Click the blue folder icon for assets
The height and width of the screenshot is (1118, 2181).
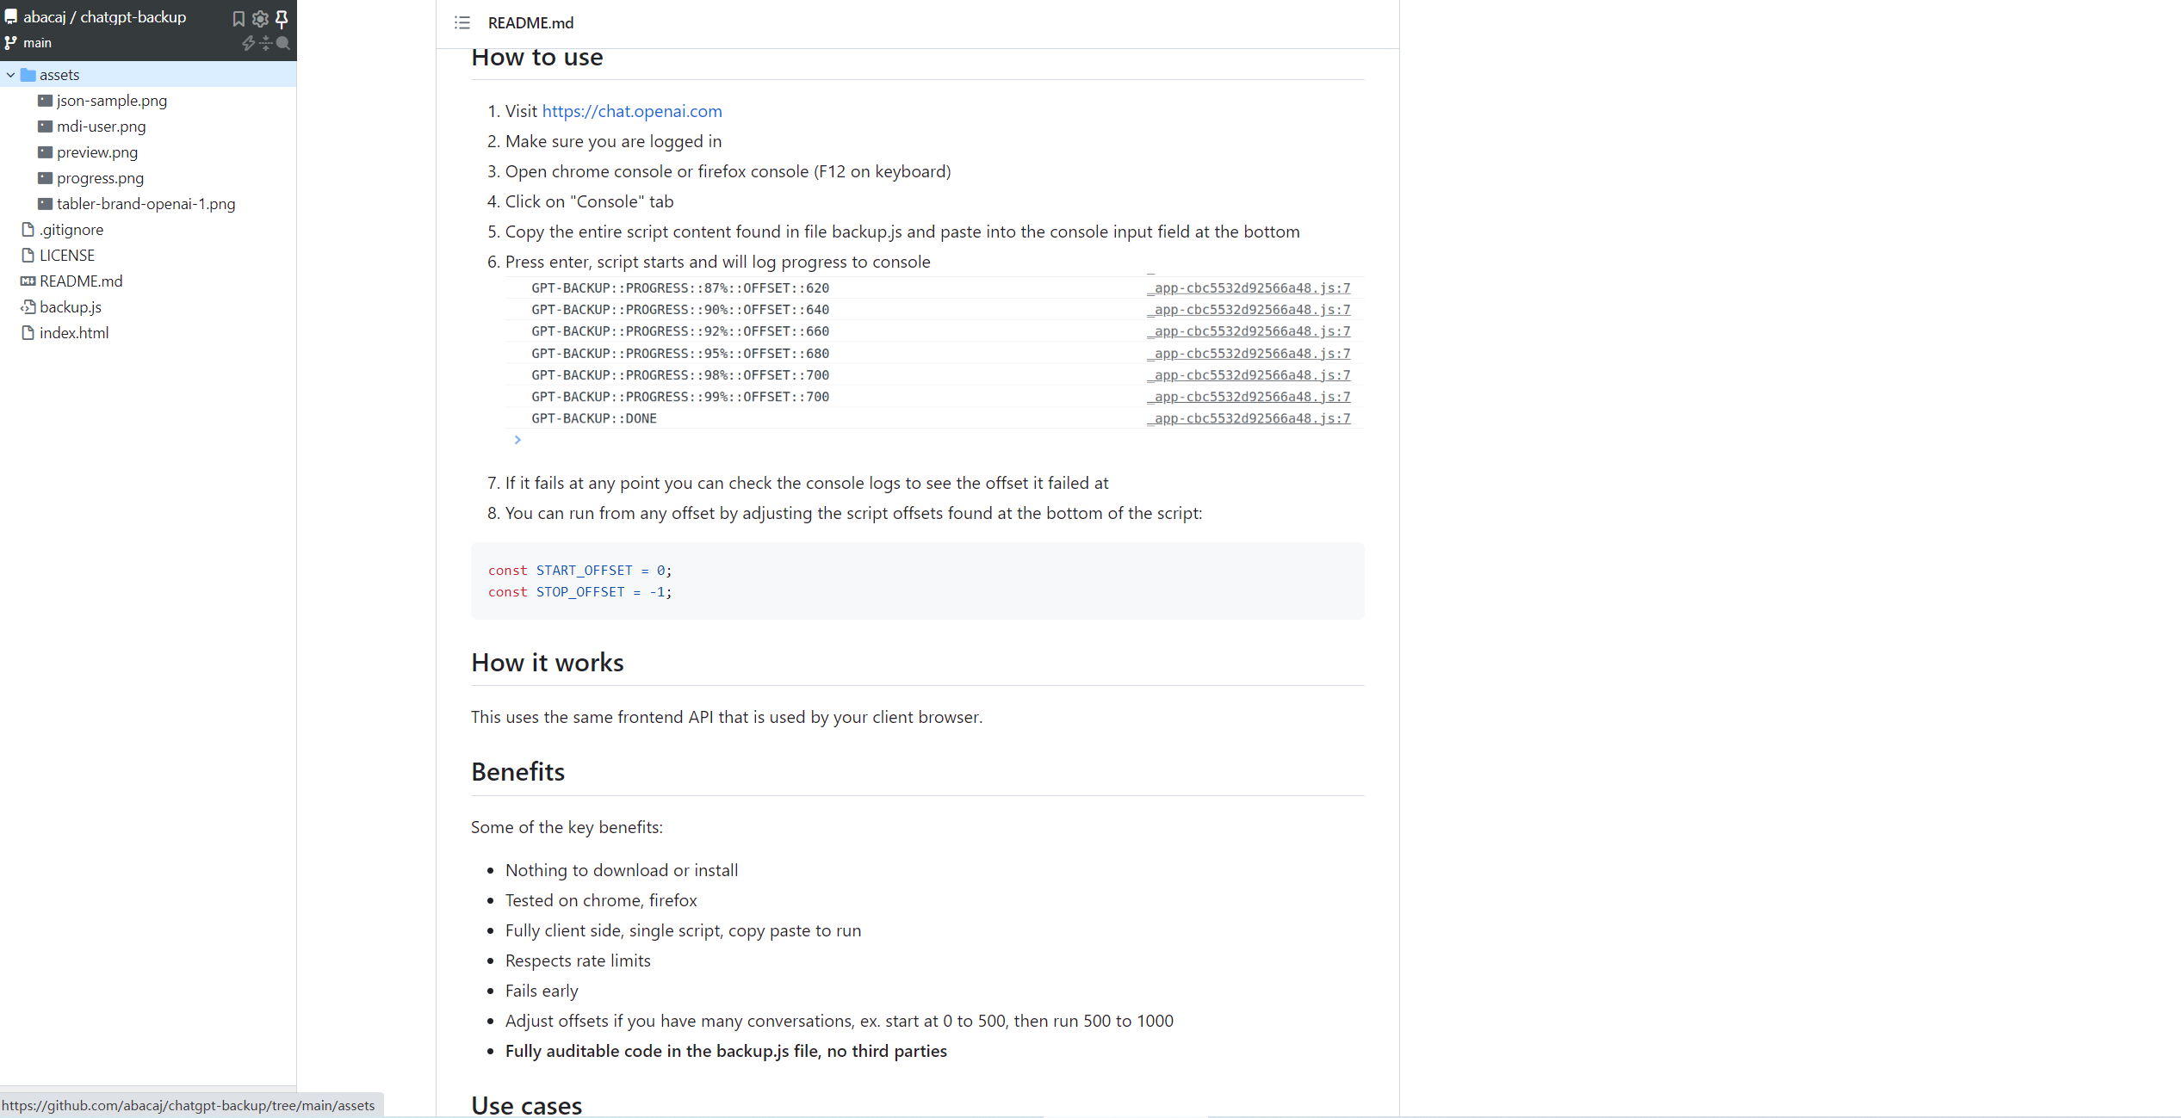point(28,75)
